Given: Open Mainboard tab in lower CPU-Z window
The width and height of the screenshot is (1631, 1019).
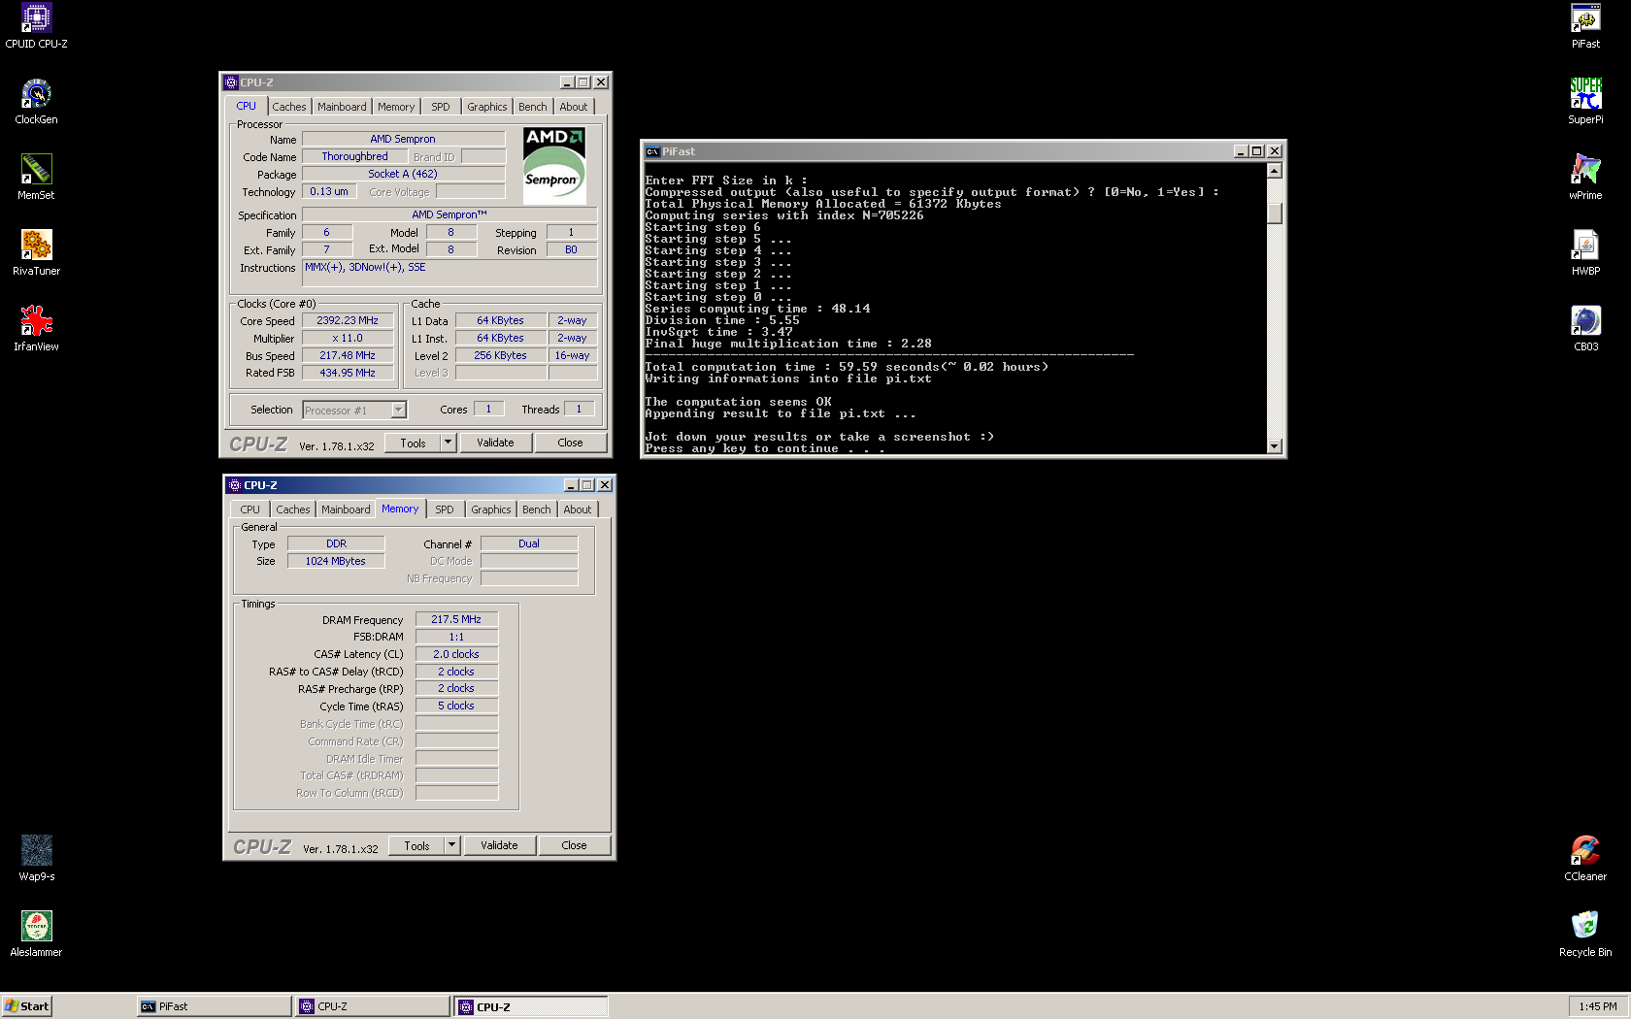Looking at the screenshot, I should (x=346, y=509).
